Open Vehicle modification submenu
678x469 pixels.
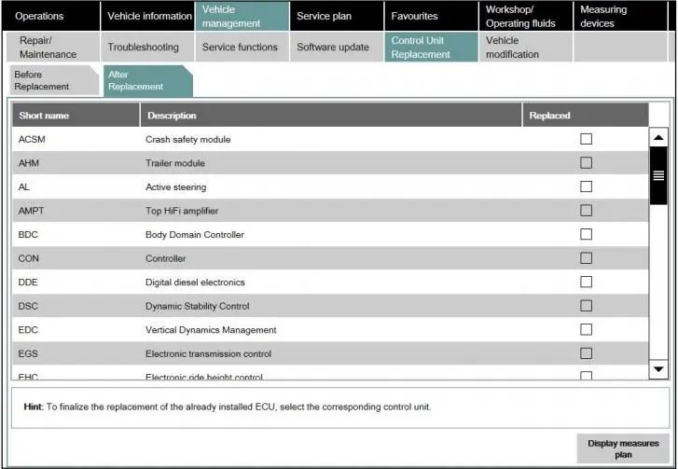pos(526,48)
